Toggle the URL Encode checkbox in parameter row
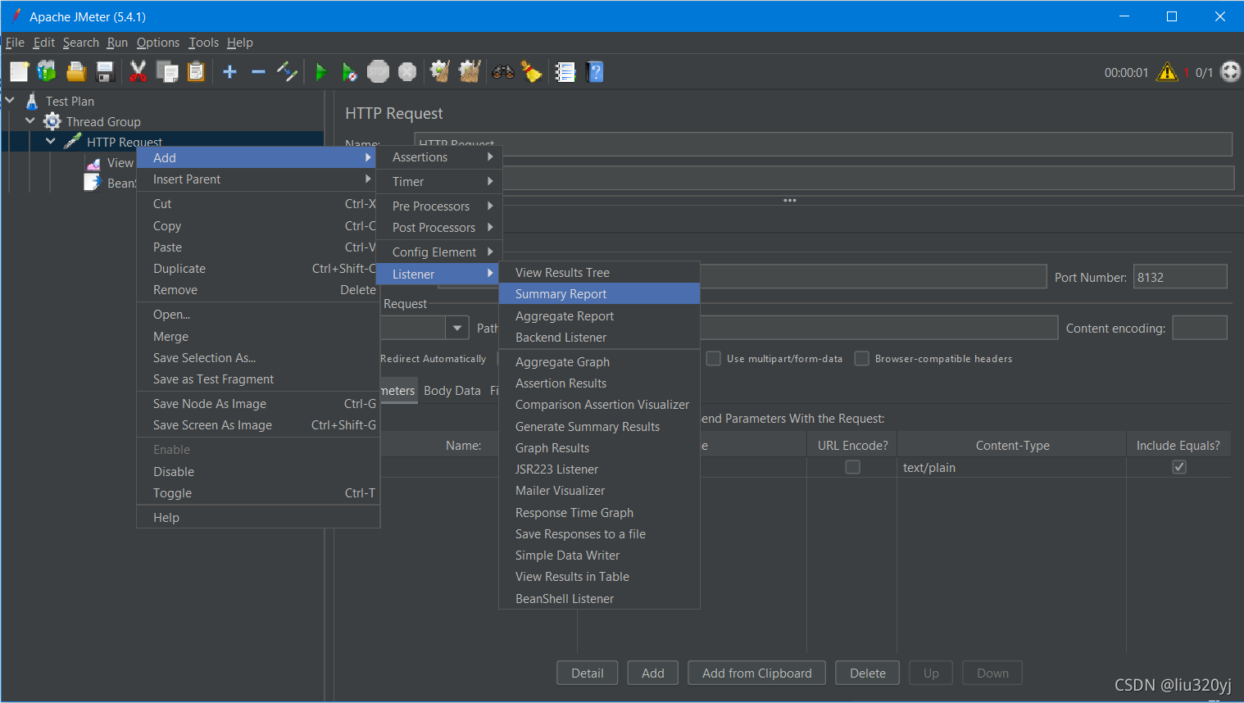Image resolution: width=1244 pixels, height=703 pixels. (x=852, y=467)
